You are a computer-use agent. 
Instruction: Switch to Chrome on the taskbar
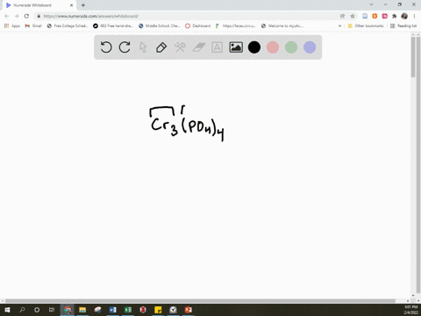pyautogui.click(x=68, y=310)
